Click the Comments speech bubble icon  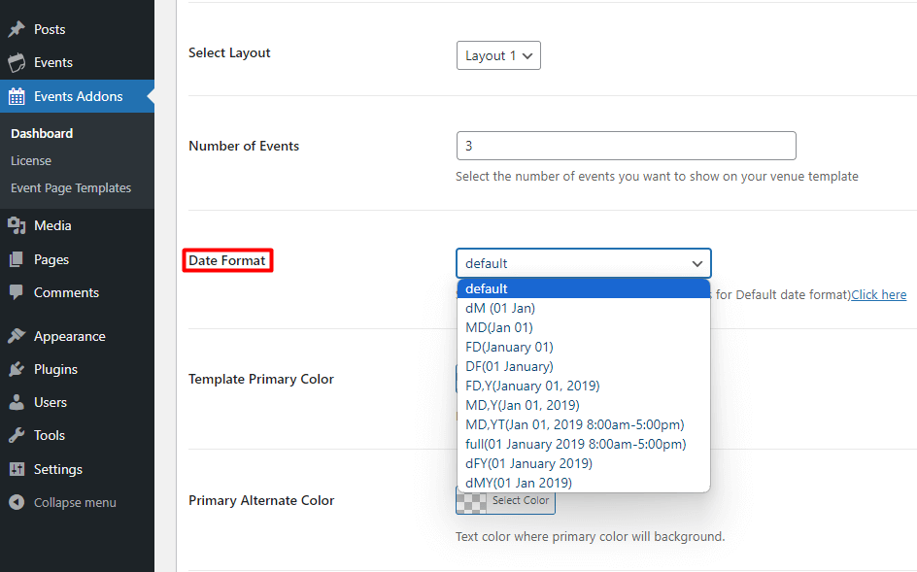point(17,292)
